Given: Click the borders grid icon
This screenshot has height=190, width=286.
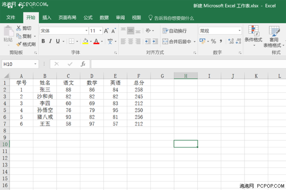Looking at the screenshot, I should [x=71, y=41].
